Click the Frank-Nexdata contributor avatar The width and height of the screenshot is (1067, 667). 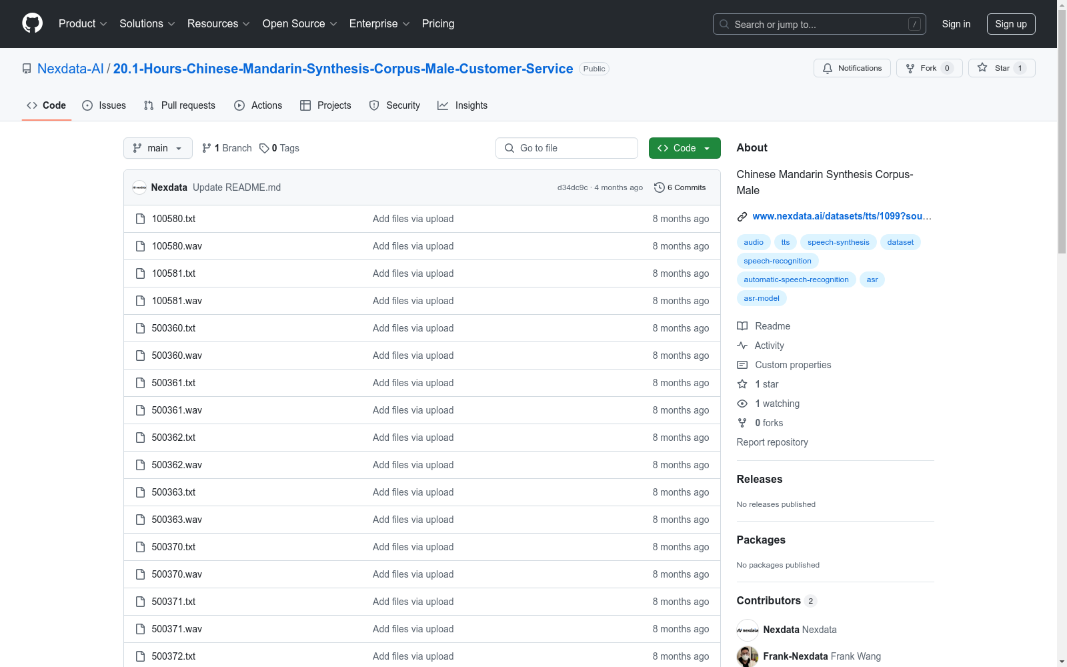point(748,656)
